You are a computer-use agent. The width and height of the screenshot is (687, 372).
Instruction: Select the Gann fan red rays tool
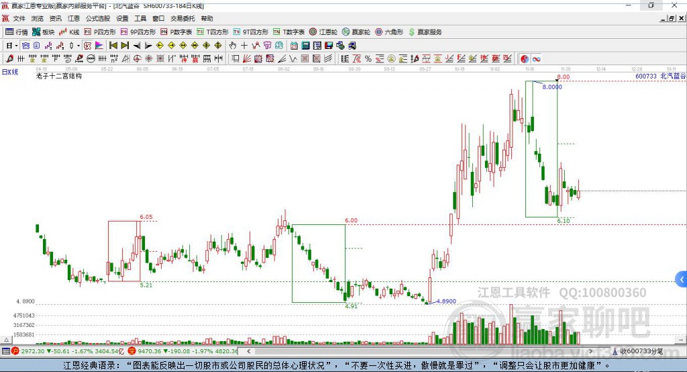tap(247, 59)
